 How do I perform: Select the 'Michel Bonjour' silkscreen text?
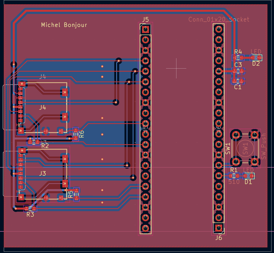click(64, 25)
